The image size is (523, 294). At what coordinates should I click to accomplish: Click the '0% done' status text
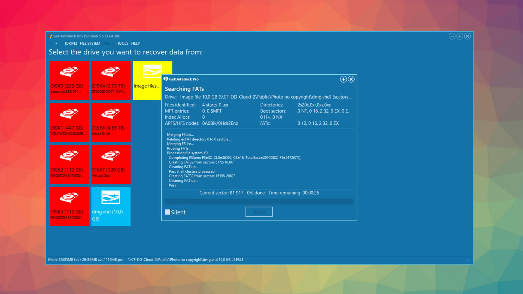[256, 193]
